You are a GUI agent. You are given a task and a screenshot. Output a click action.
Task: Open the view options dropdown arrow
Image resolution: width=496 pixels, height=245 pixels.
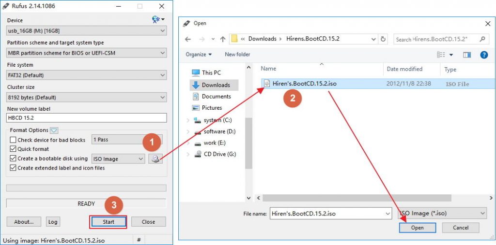pyautogui.click(x=451, y=55)
